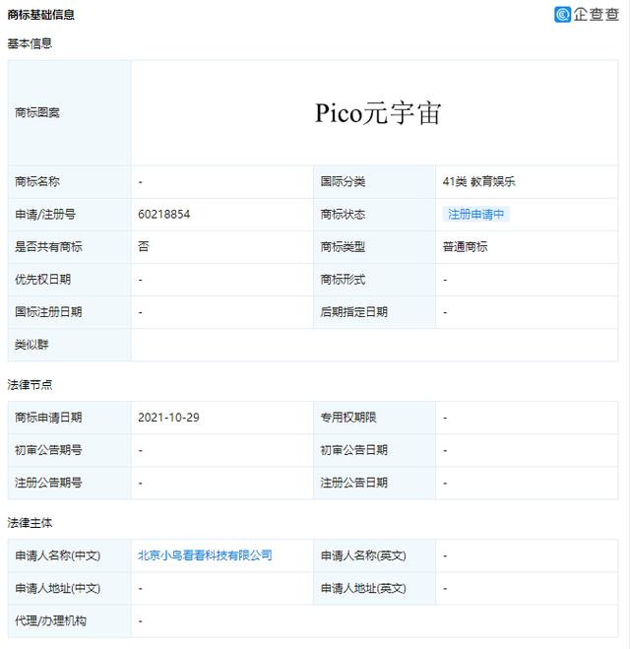Click the 代理/办理机构 row label
The image size is (630, 649).
click(50, 620)
